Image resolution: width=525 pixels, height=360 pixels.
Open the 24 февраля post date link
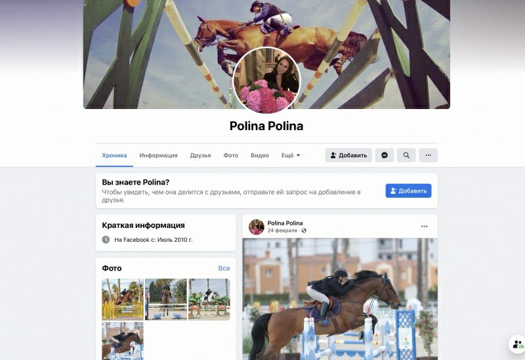[282, 231]
